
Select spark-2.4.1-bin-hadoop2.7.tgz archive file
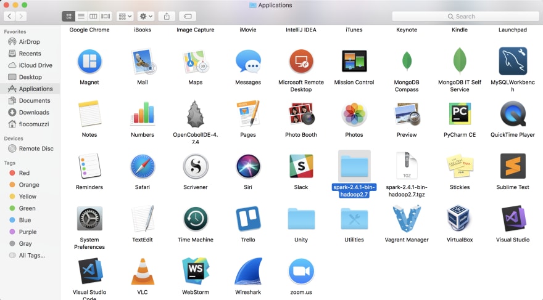coord(407,166)
